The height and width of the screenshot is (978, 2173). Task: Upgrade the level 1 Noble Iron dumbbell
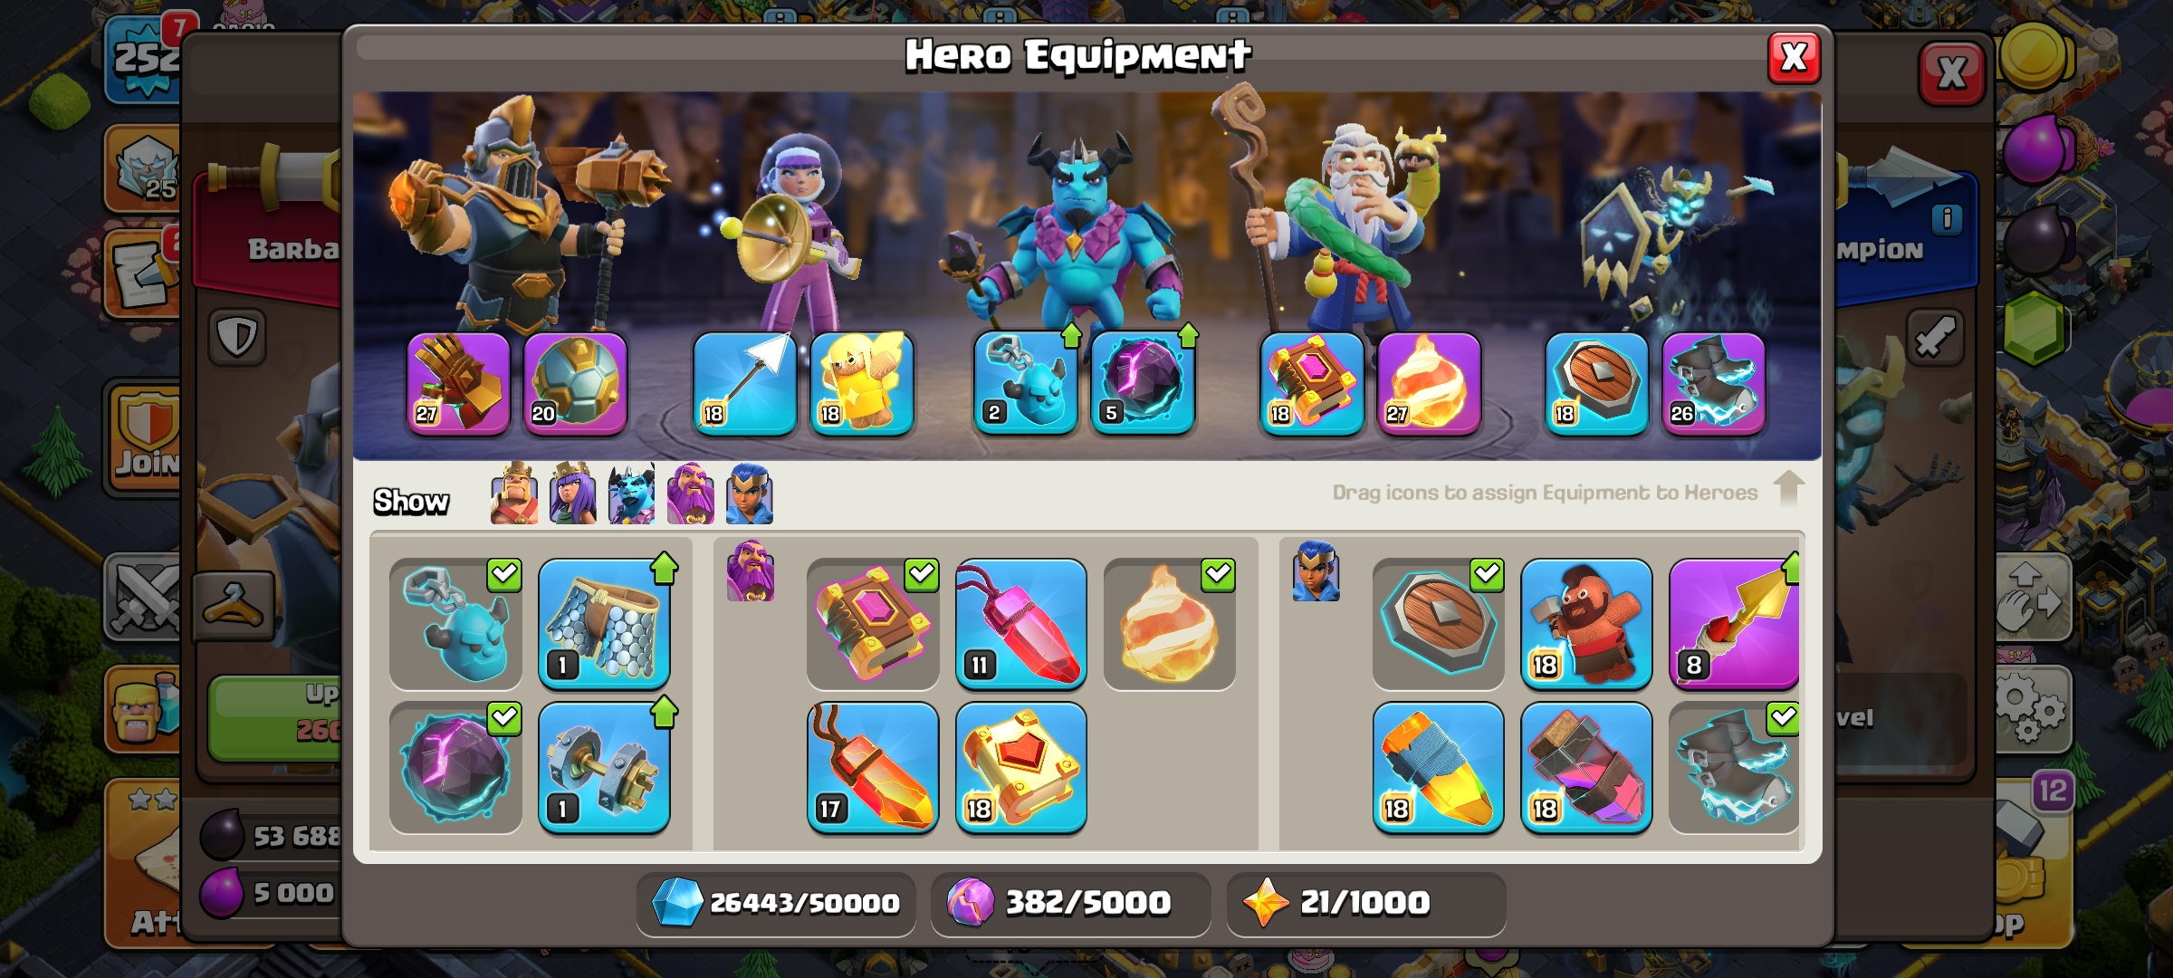[604, 768]
